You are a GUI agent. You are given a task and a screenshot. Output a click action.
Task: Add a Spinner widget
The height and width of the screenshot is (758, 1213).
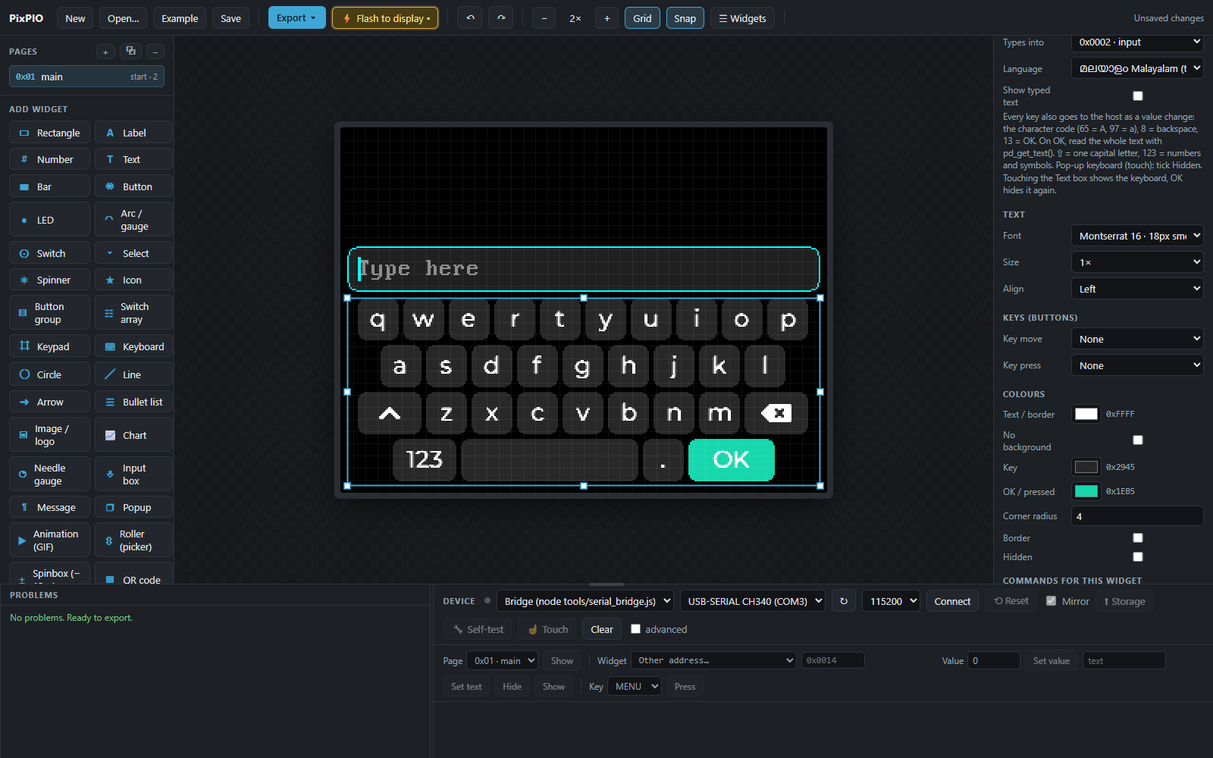click(50, 280)
